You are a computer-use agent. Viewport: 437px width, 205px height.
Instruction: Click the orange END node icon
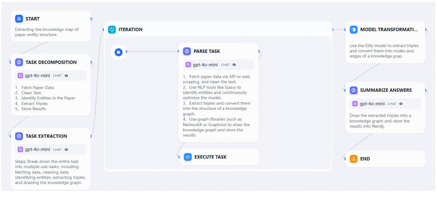[x=353, y=159]
